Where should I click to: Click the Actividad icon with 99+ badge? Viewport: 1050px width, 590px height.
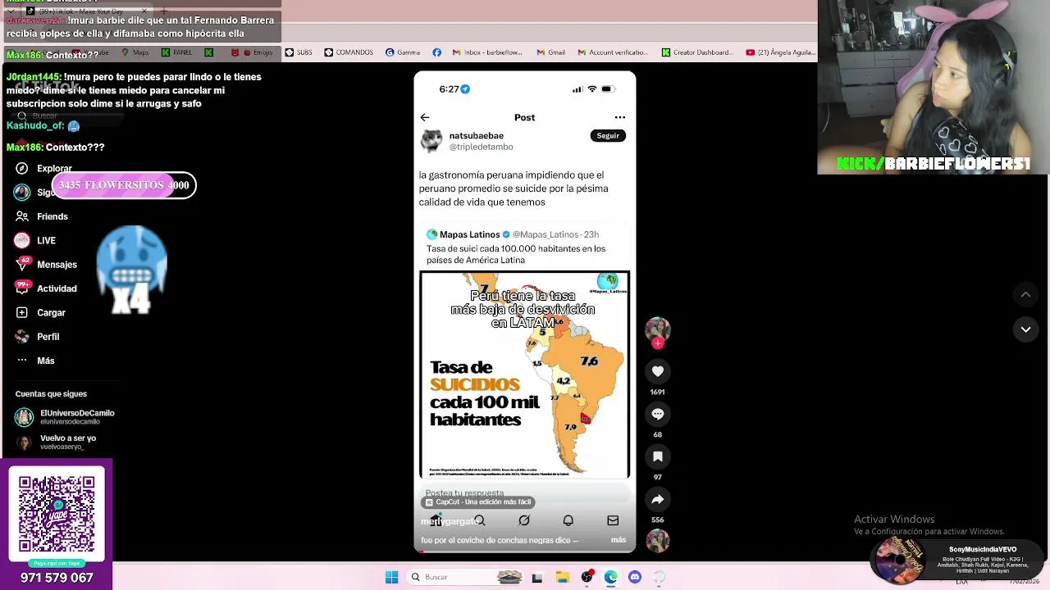[x=22, y=288]
